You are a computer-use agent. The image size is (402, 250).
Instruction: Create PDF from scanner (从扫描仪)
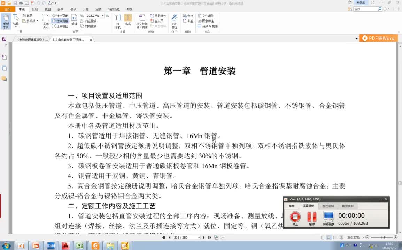coord(158,16)
